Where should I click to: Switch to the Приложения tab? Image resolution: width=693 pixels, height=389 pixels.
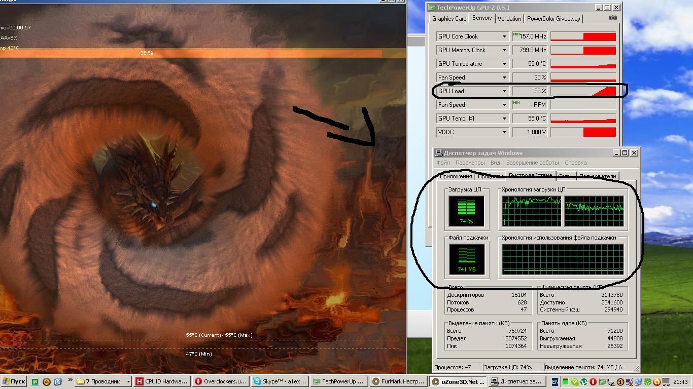coord(456,176)
